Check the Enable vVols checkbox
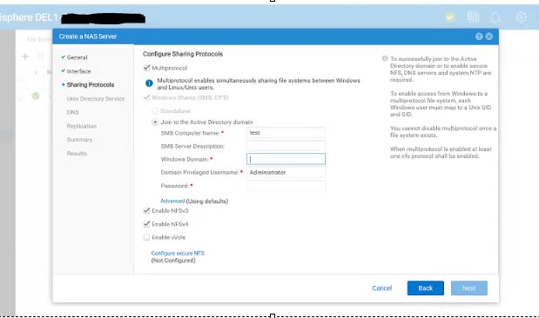 (x=147, y=237)
